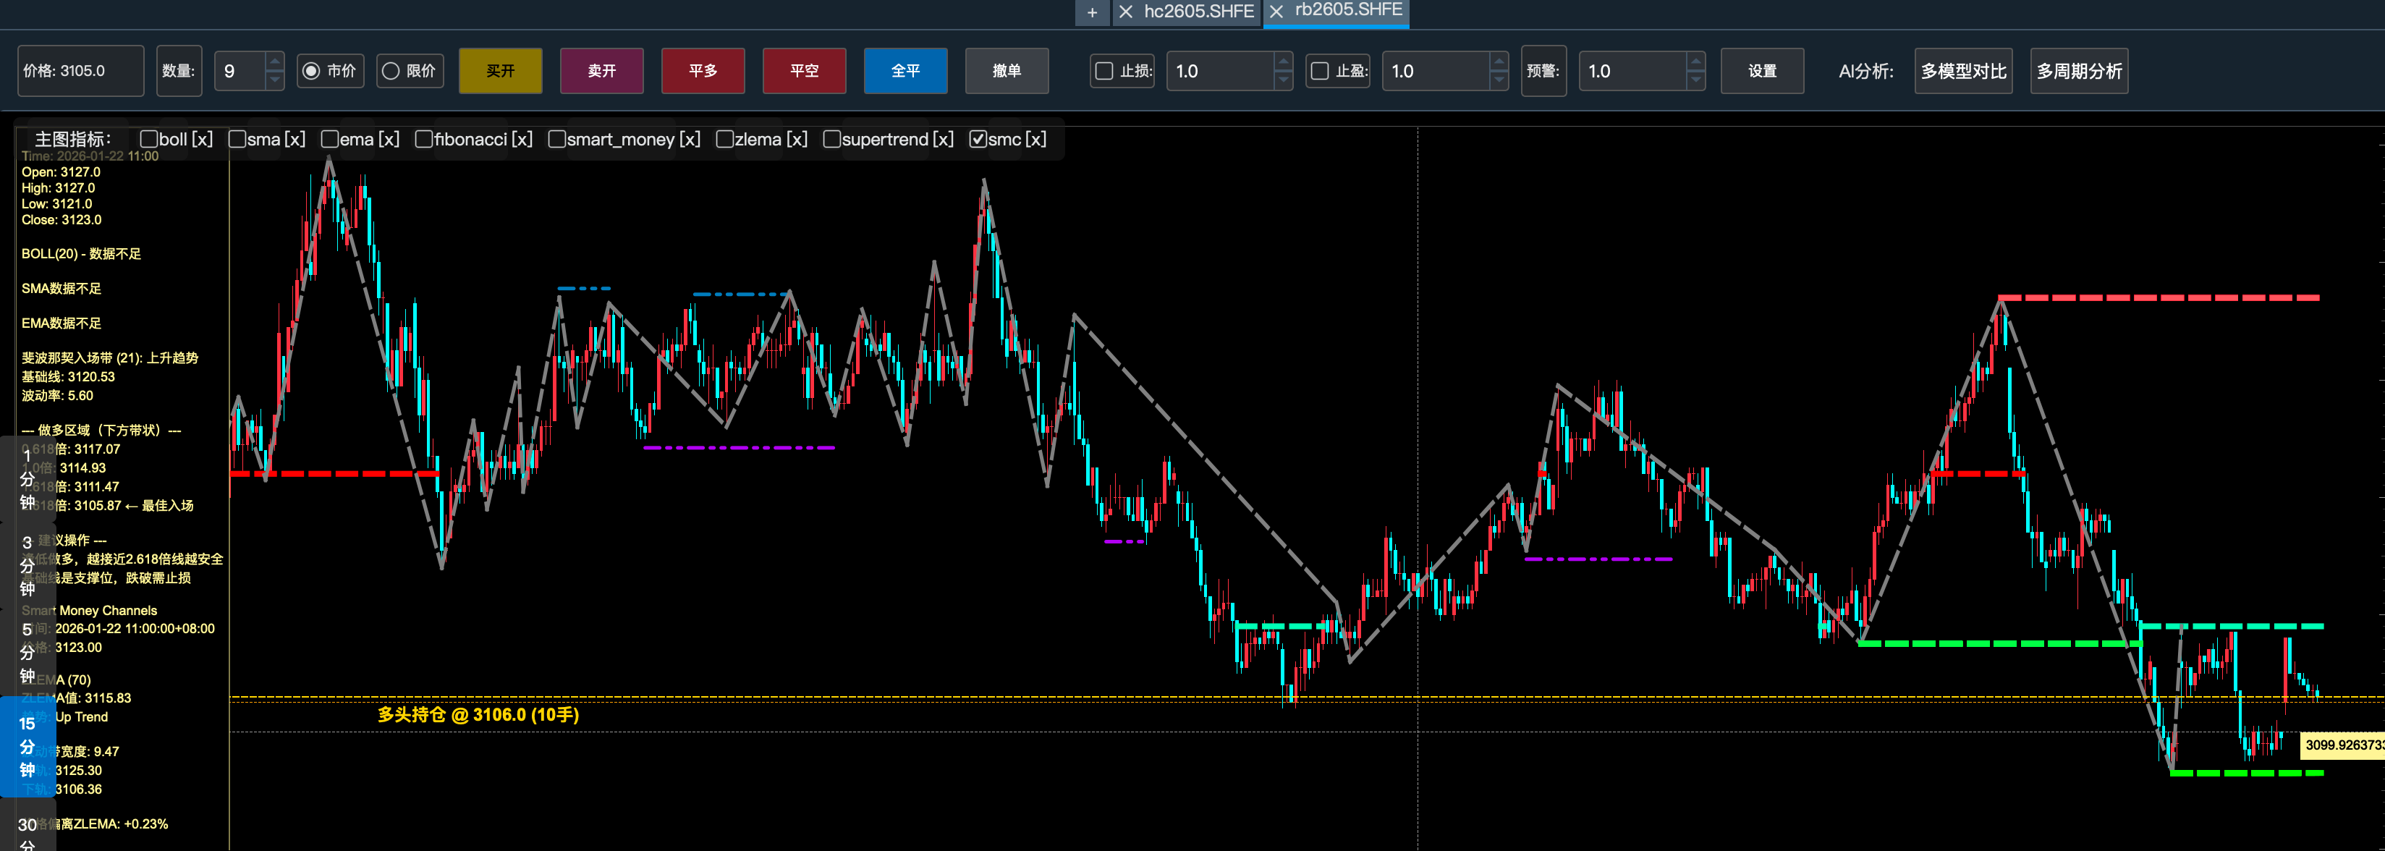
Task: Click the 价格 3105.0 price field
Action: (80, 72)
